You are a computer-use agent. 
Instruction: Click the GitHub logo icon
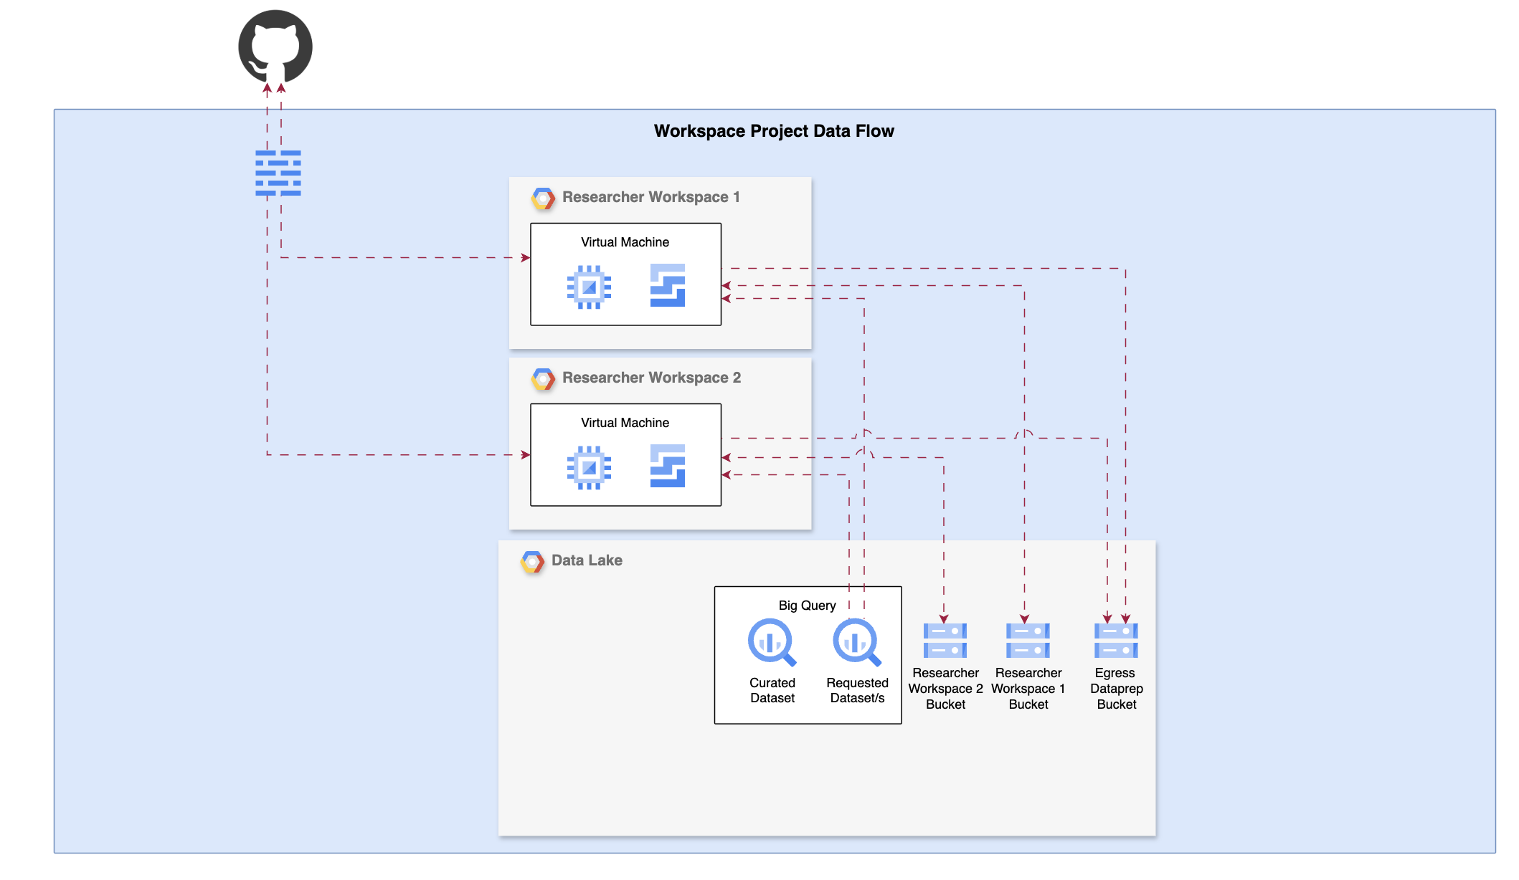[275, 47]
